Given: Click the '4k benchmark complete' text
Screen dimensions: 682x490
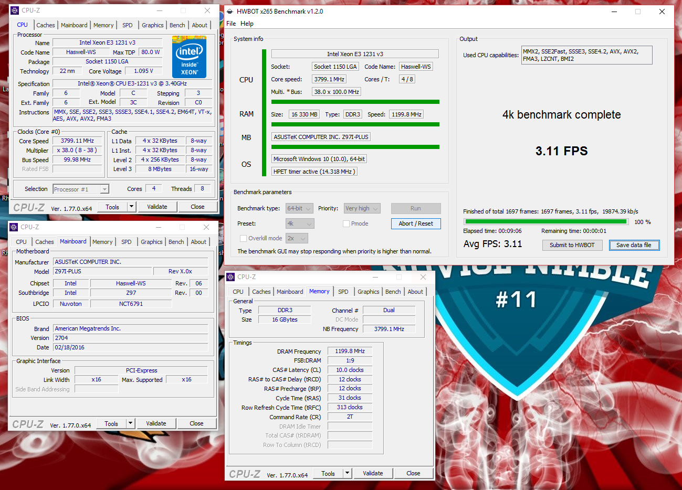Looking at the screenshot, I should click(561, 115).
